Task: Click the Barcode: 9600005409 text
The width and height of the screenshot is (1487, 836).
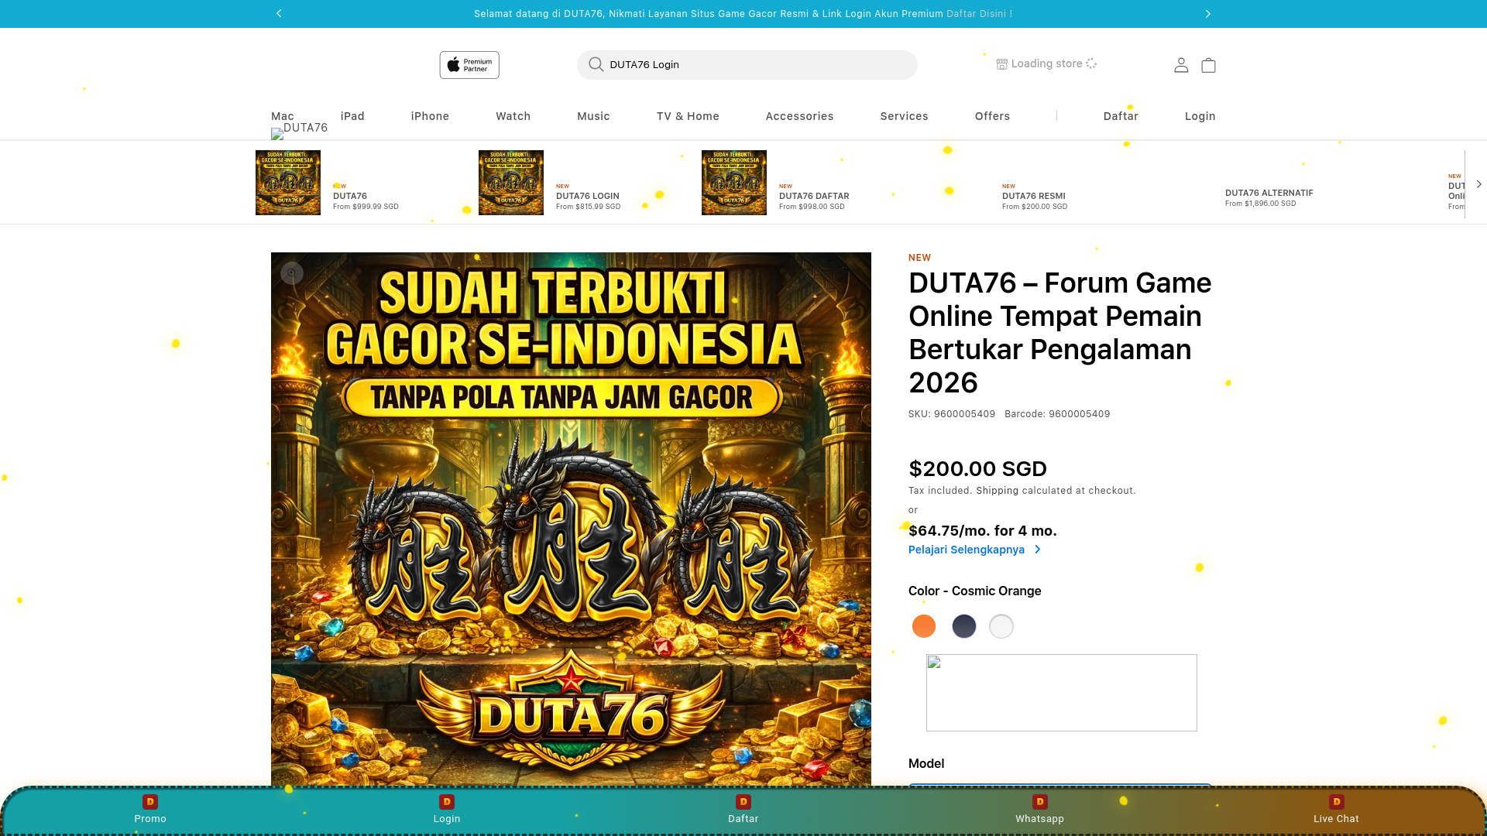Action: (1057, 414)
